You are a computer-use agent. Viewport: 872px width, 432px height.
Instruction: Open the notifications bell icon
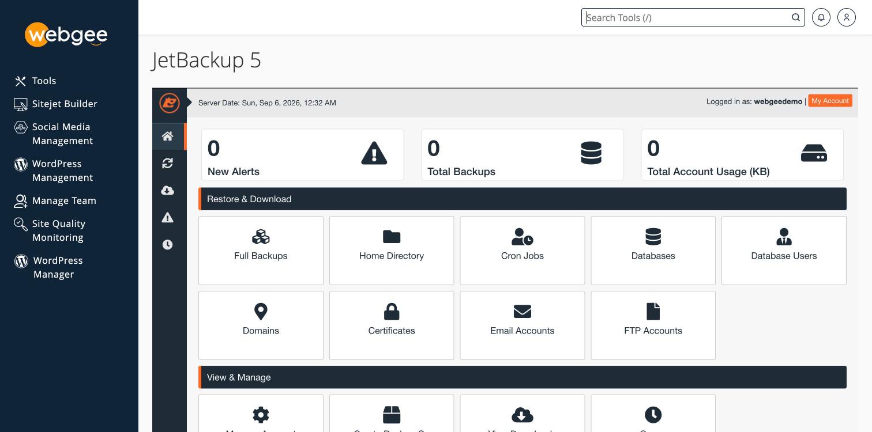coord(821,17)
